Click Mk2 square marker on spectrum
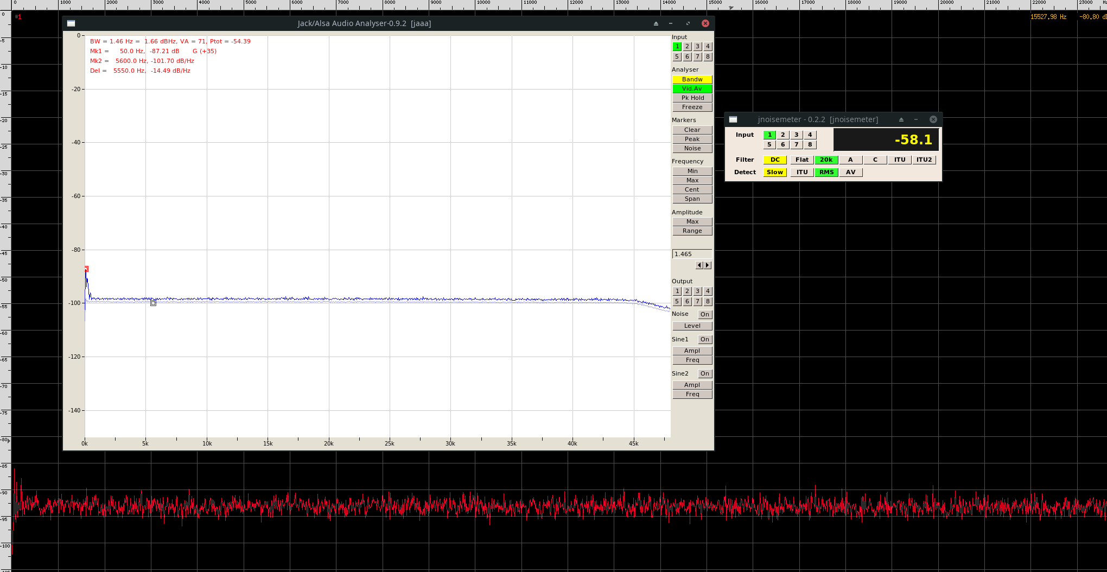The height and width of the screenshot is (572, 1107). [x=153, y=303]
